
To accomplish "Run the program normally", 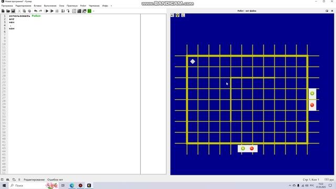I will click(47, 11).
